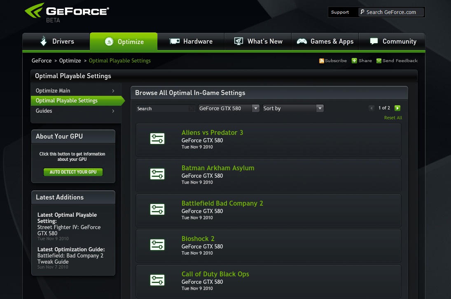Open Aliens vs Predator 3 settings
The image size is (451, 299).
212,133
